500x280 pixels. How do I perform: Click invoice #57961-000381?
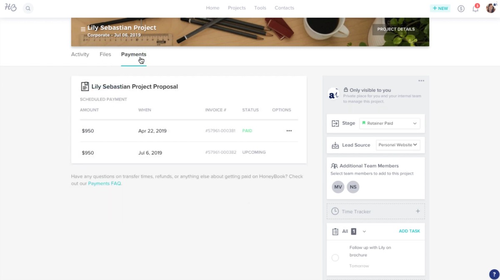tap(220, 131)
